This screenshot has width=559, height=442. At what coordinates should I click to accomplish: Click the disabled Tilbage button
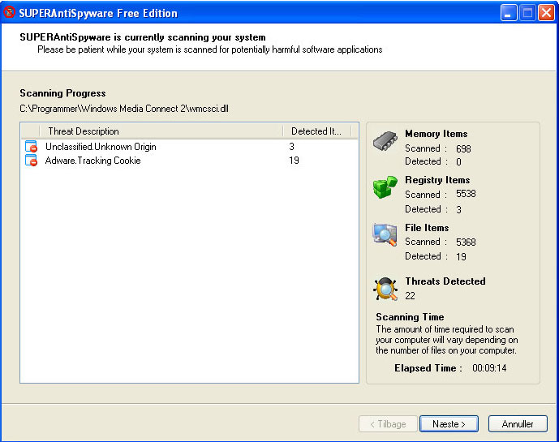point(388,424)
